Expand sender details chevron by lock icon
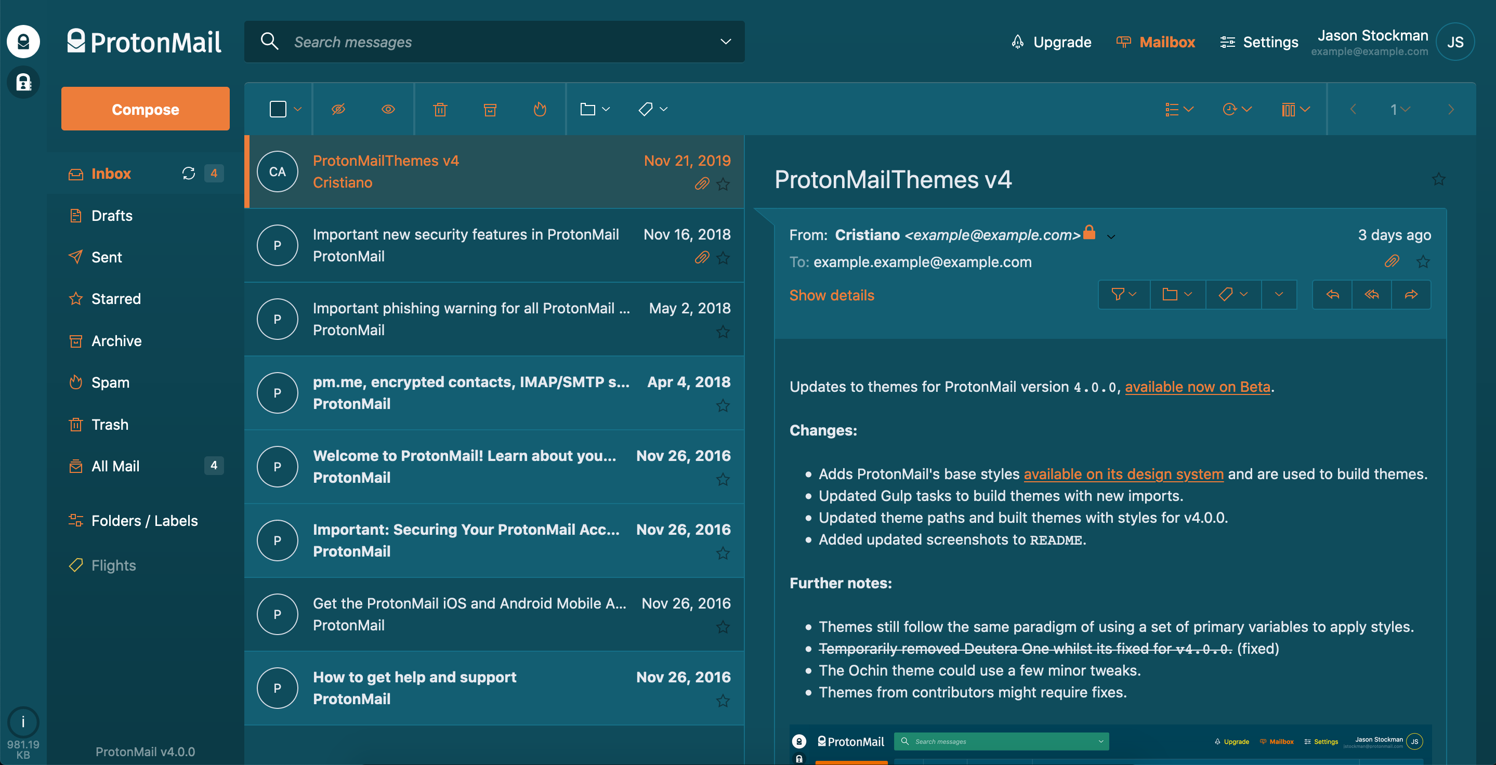 (1111, 237)
